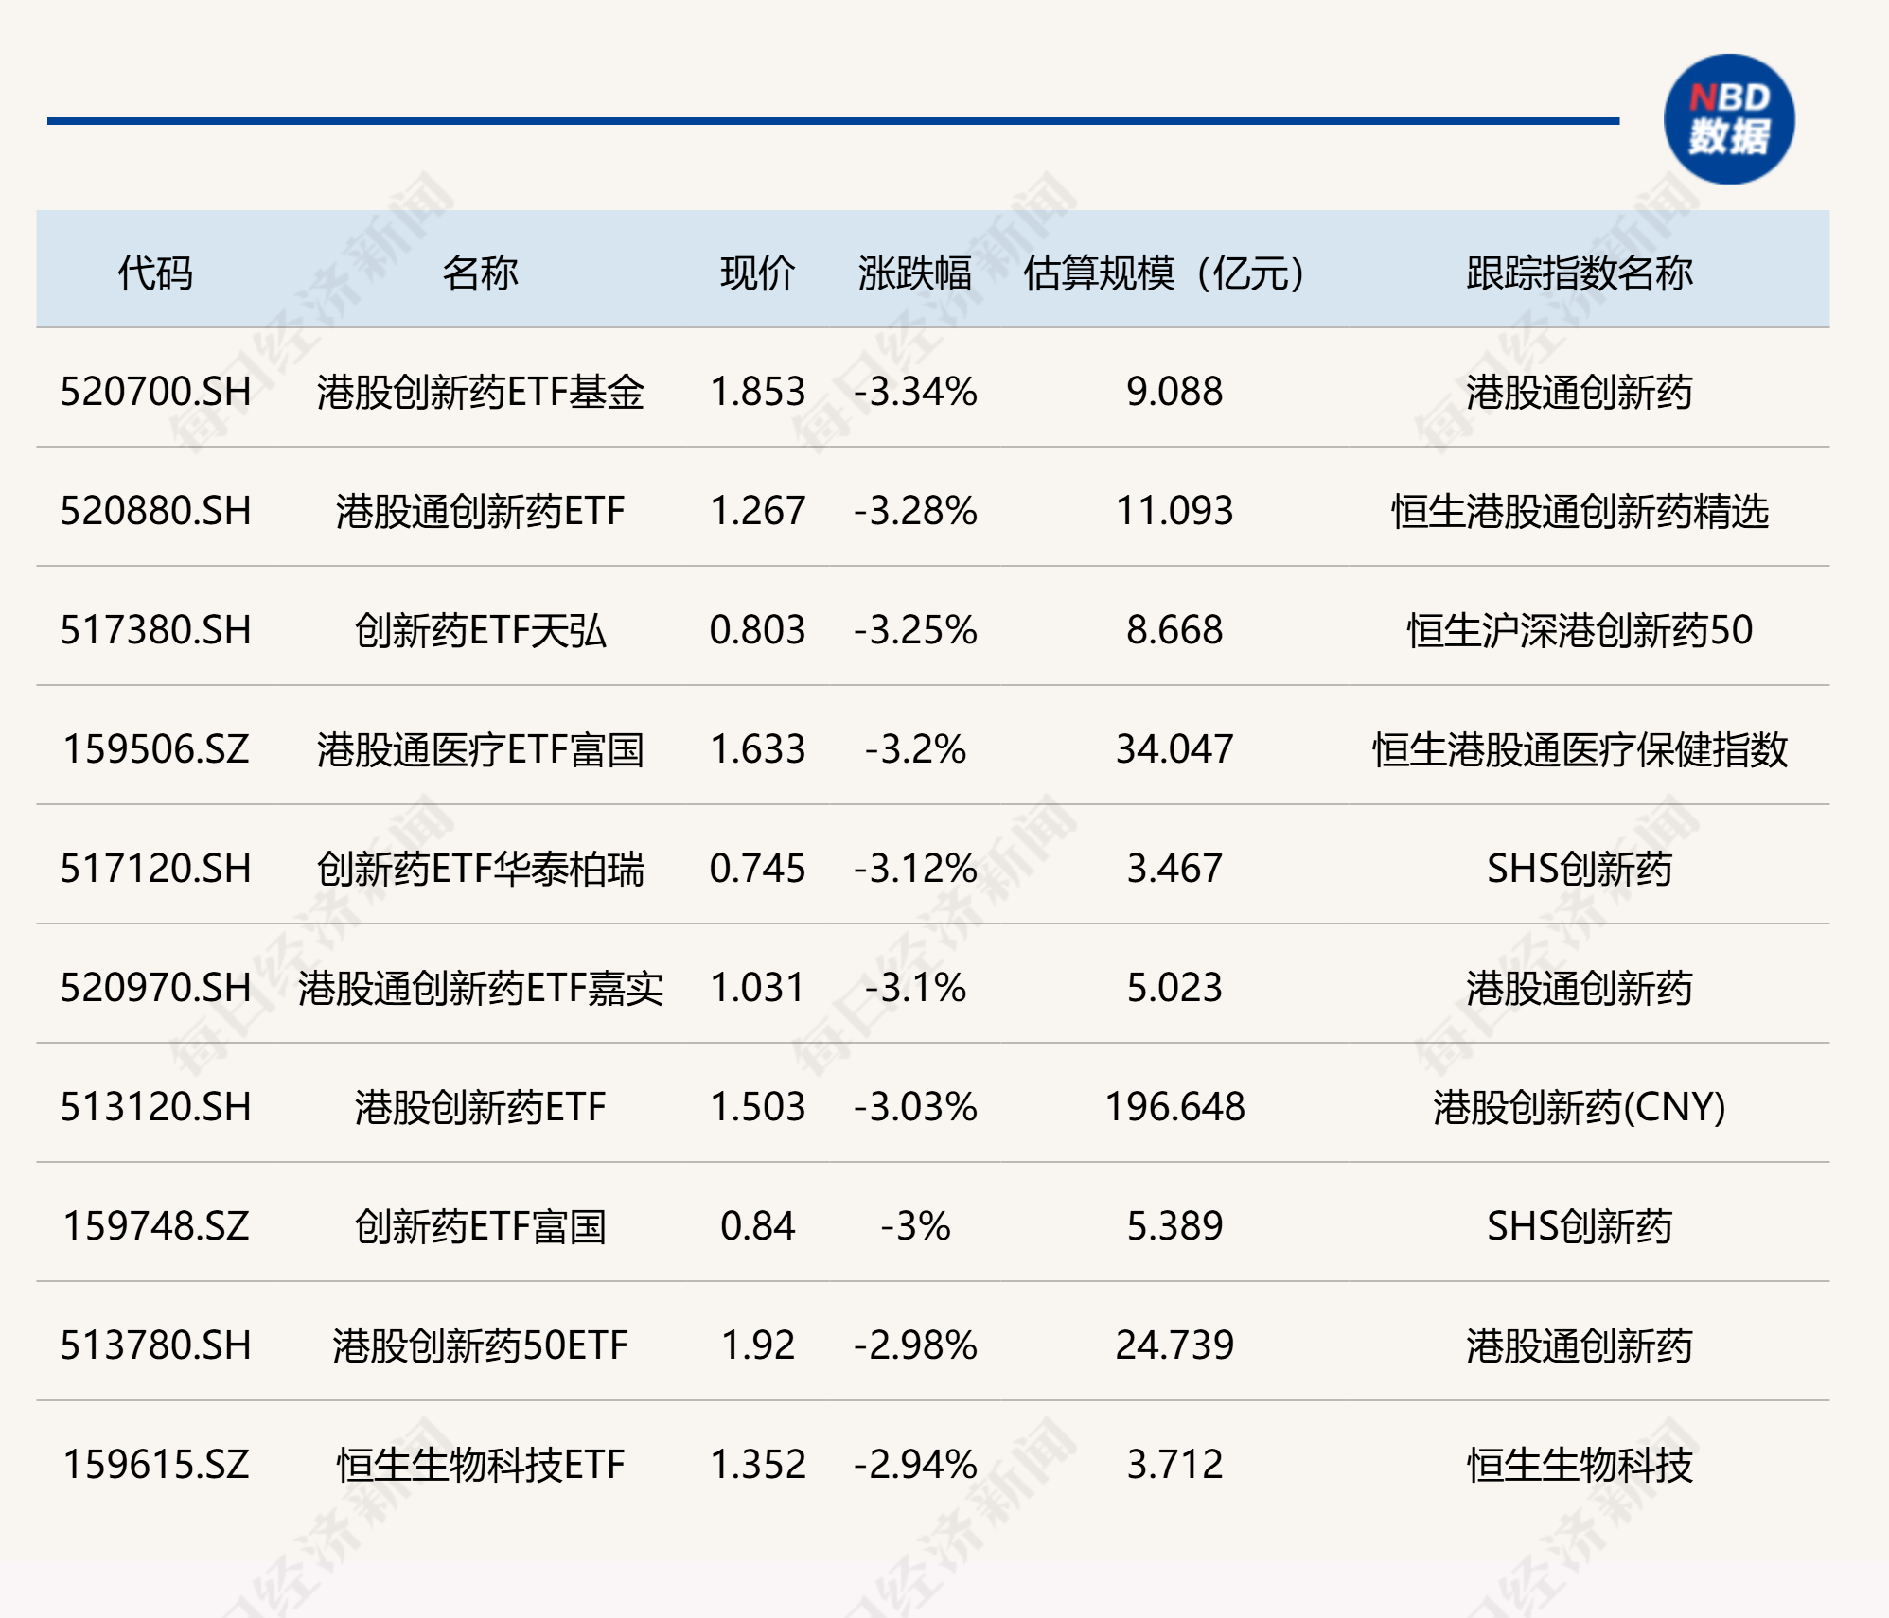Viewport: 1889px width, 1618px height.
Task: Click 港股创新药(CNY) index name
Action: click(1579, 1107)
